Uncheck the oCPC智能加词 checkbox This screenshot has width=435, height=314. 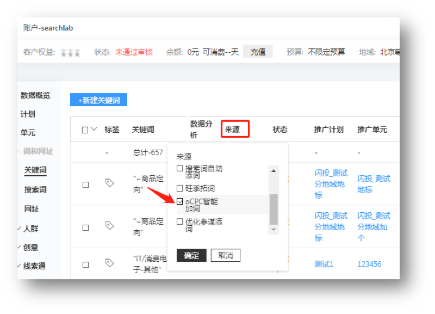click(180, 201)
